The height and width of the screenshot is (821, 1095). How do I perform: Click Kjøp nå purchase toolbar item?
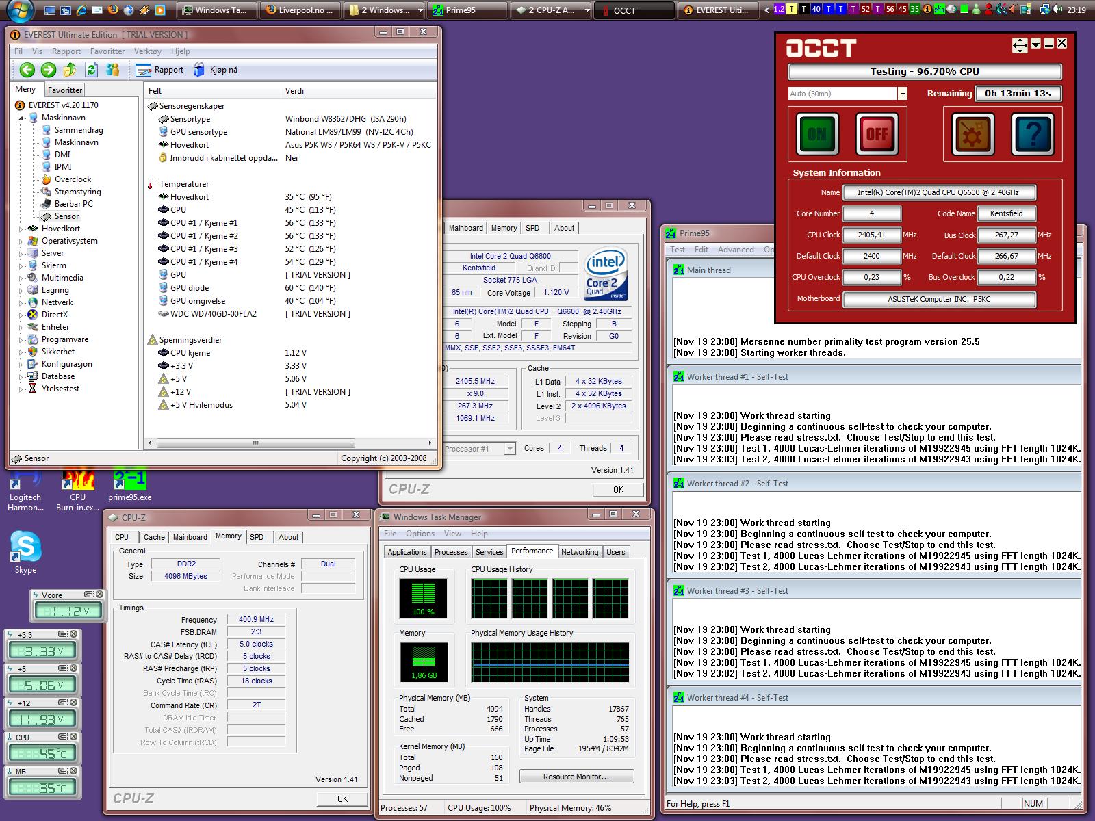click(215, 70)
